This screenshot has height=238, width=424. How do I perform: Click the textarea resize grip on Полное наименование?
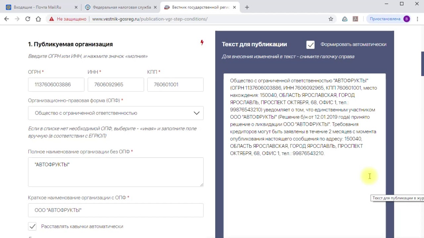(202, 185)
